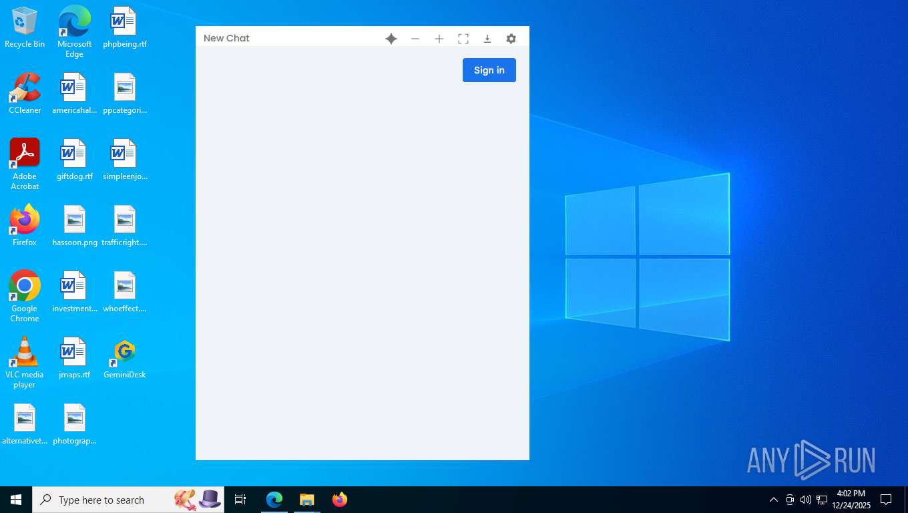Select whoeffect... image file icon

point(124,292)
